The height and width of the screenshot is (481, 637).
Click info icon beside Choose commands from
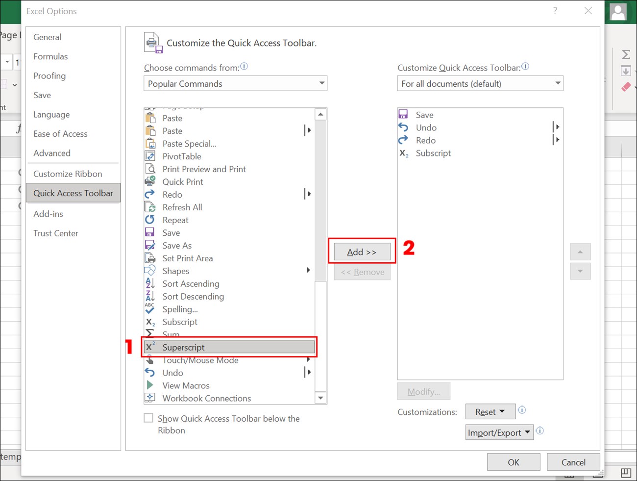244,66
